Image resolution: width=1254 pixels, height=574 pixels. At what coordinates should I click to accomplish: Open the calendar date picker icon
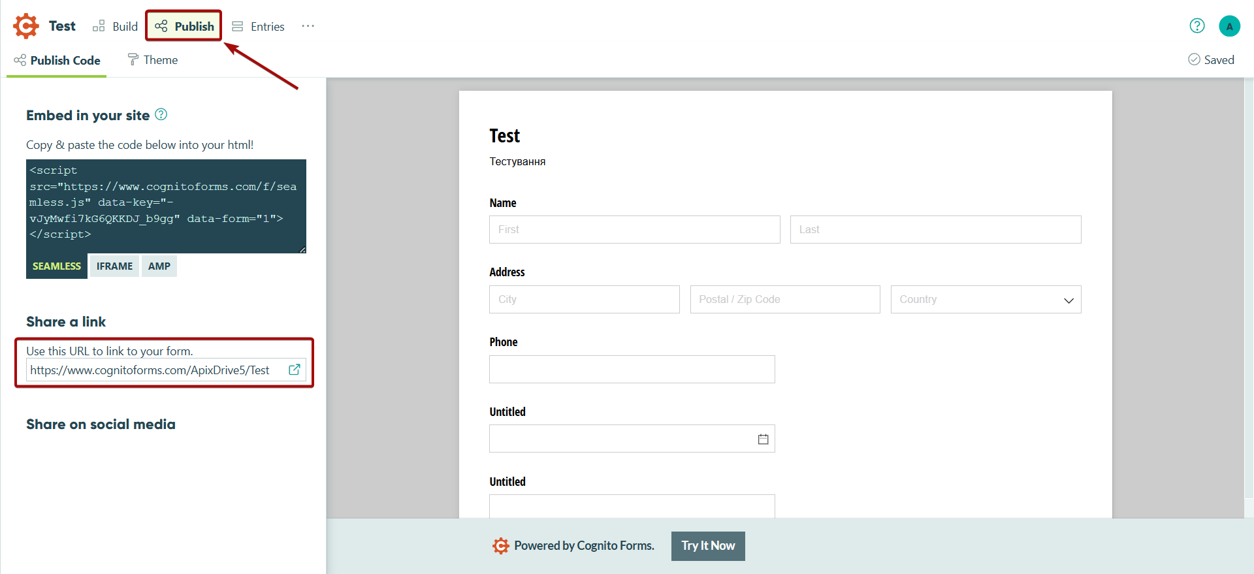(x=763, y=439)
